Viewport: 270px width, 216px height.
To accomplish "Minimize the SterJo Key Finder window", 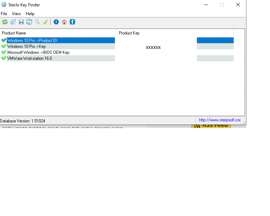I will pyautogui.click(x=206, y=5).
